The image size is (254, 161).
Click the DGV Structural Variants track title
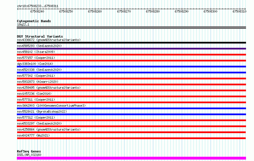[40, 36]
